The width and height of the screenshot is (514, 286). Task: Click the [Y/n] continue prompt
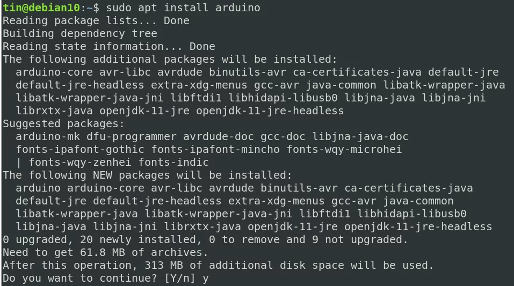tap(179, 278)
